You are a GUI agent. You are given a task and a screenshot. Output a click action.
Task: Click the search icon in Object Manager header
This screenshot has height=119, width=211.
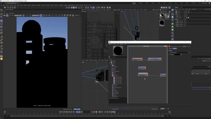(205, 9)
